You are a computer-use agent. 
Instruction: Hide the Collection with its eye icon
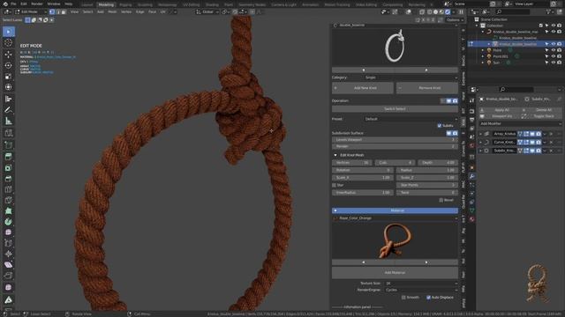(x=554, y=26)
